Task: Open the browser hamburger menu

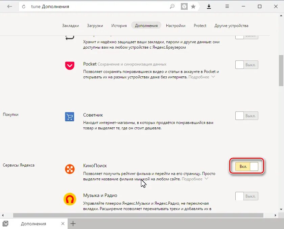Action: 227,6
